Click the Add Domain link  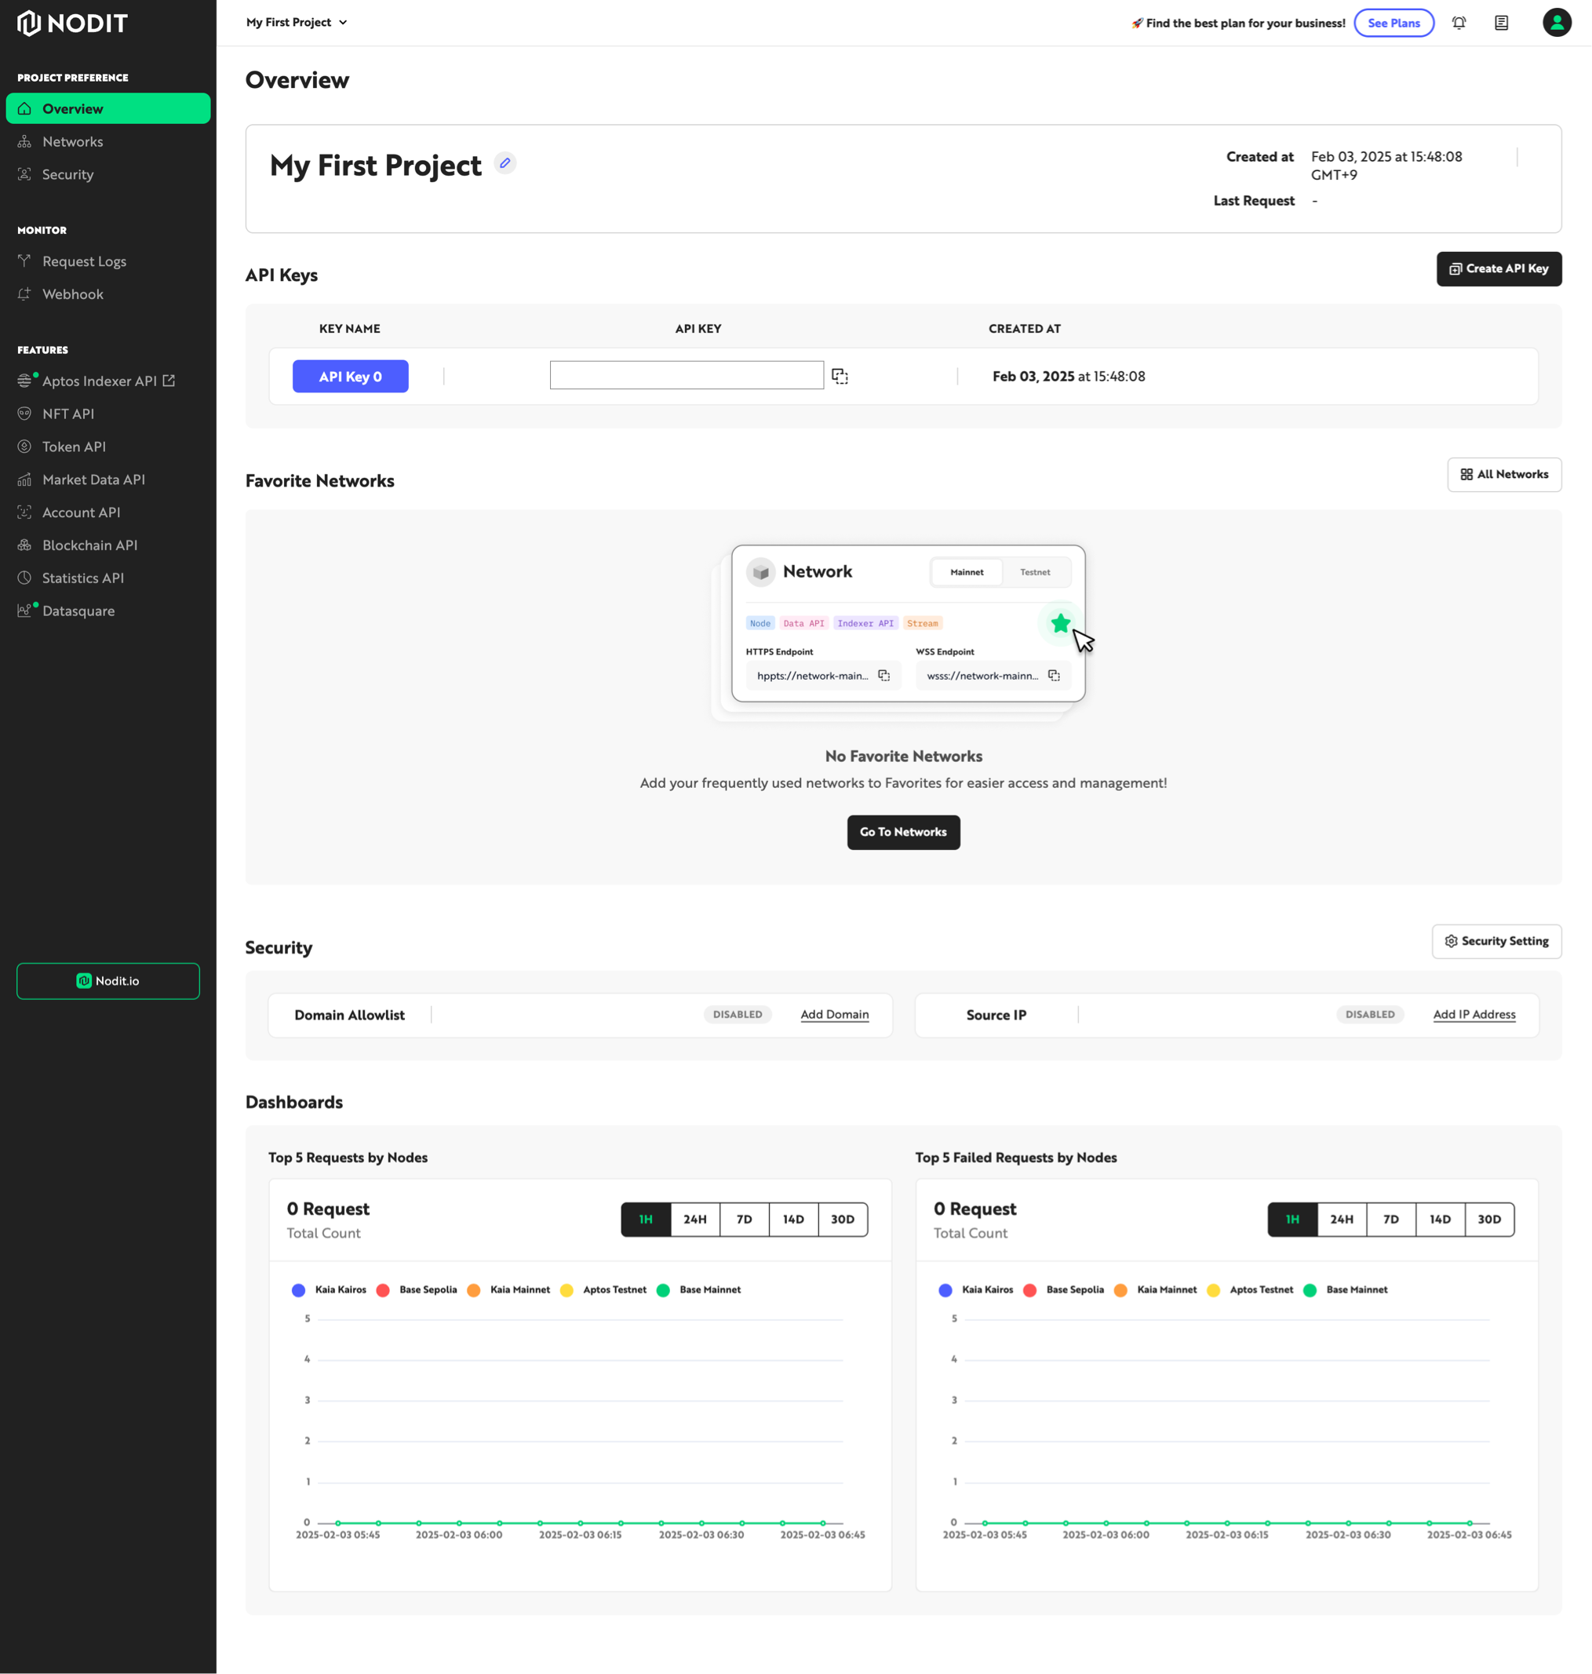(x=833, y=1015)
